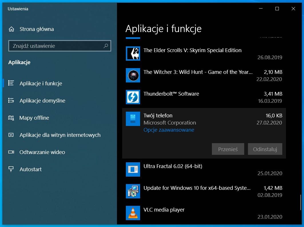Open Strona główna settings home
304x227 pixels.
pos(37,29)
